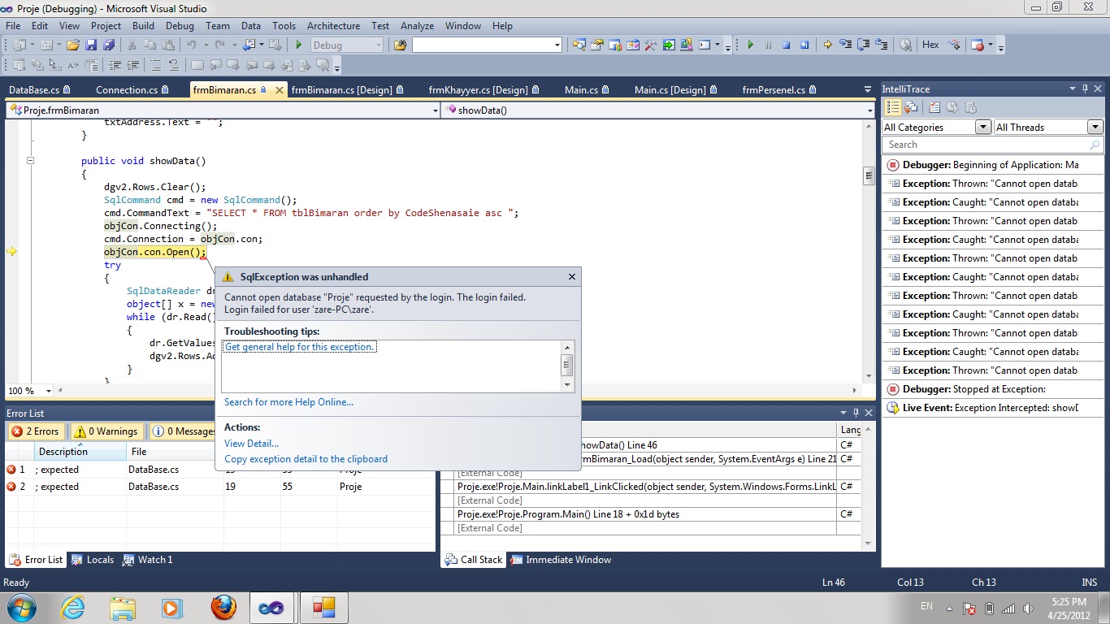Toggle the 2 Errors filter button

click(x=35, y=431)
